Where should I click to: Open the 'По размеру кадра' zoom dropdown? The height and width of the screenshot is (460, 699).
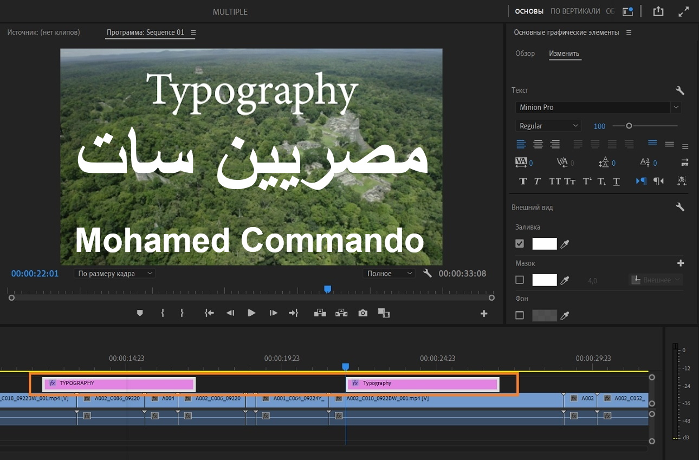[114, 274]
